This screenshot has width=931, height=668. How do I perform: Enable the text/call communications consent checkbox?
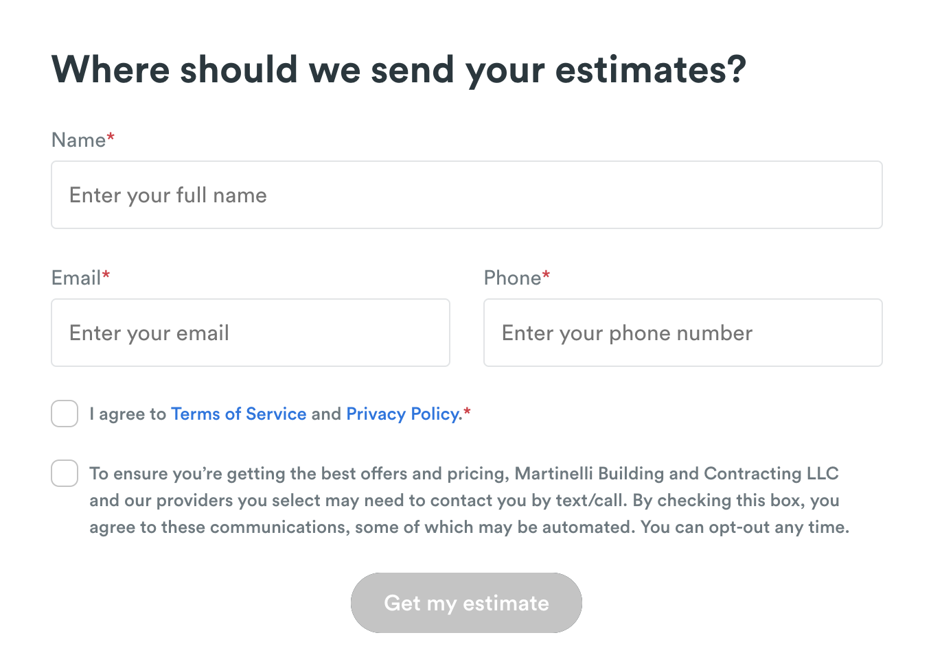point(65,473)
